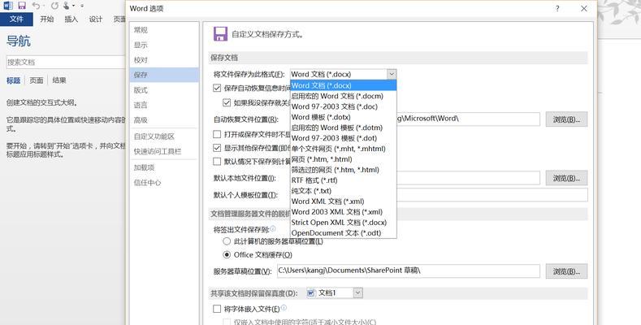
Task: Select 此计算机的服务器草稿位置 radio button
Action: click(227, 241)
